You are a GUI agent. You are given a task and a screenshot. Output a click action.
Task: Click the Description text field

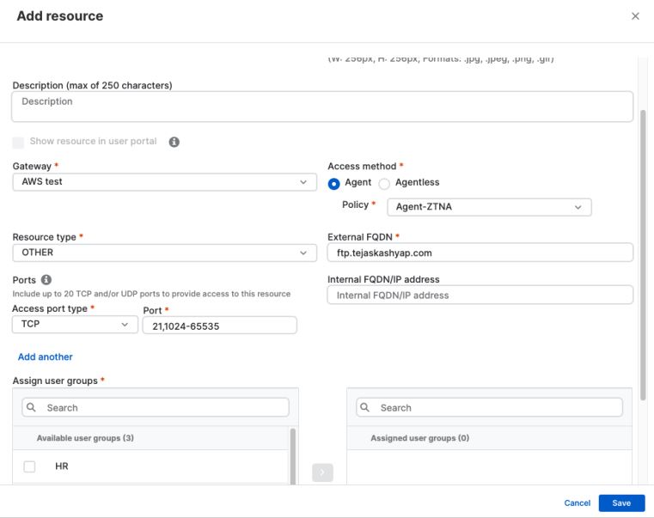point(322,107)
